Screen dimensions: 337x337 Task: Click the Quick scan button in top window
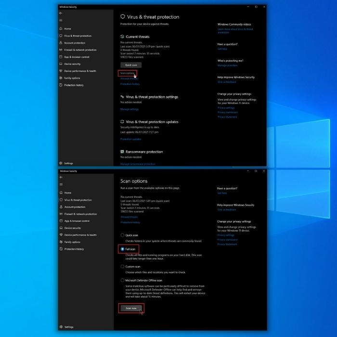[131, 65]
